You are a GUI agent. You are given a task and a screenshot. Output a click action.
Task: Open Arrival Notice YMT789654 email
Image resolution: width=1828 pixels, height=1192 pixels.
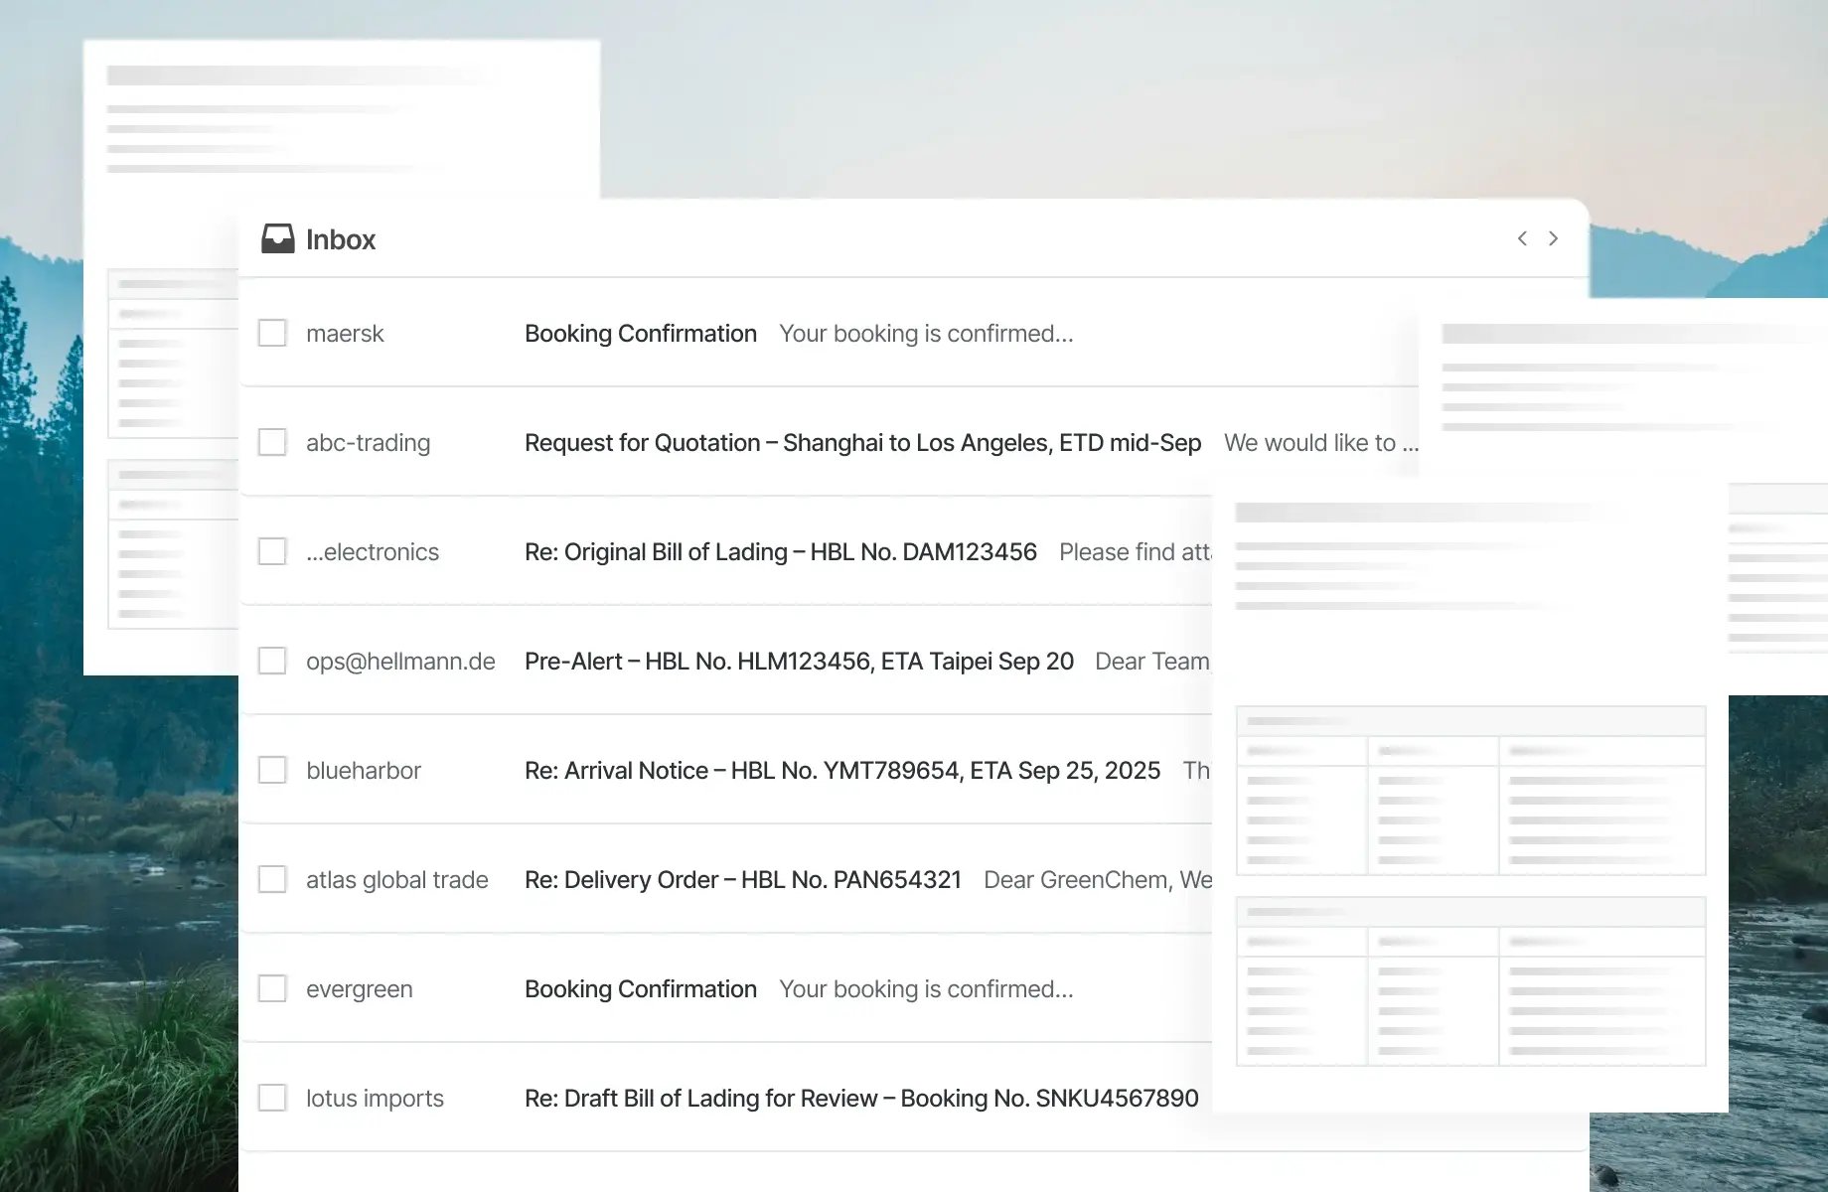[841, 771]
